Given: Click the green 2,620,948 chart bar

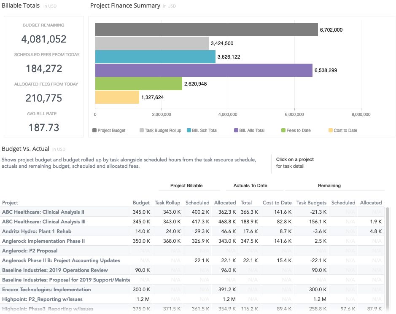Looking at the screenshot, I should tap(138, 83).
